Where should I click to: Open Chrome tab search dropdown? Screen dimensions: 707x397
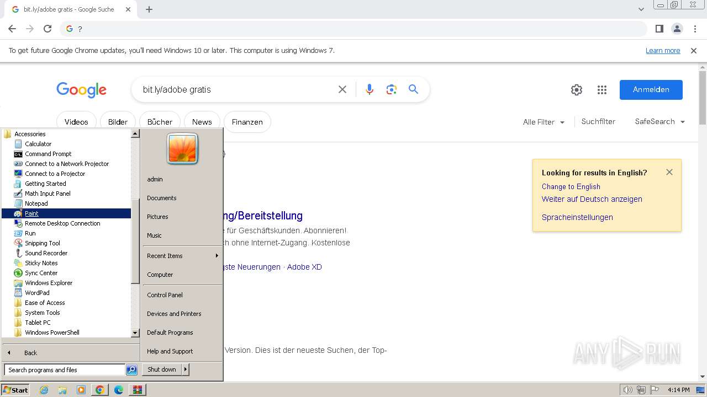tap(641, 9)
